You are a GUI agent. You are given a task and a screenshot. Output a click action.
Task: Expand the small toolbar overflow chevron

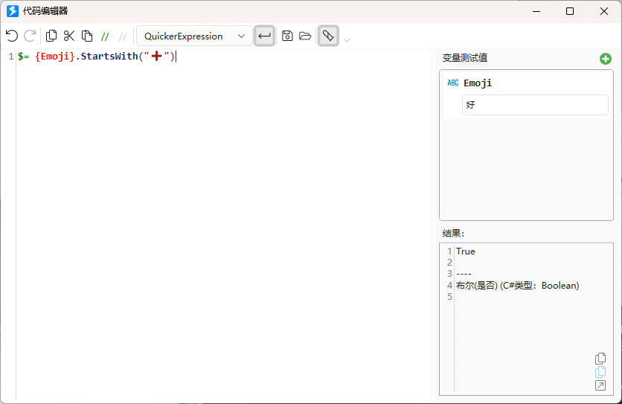(x=347, y=40)
